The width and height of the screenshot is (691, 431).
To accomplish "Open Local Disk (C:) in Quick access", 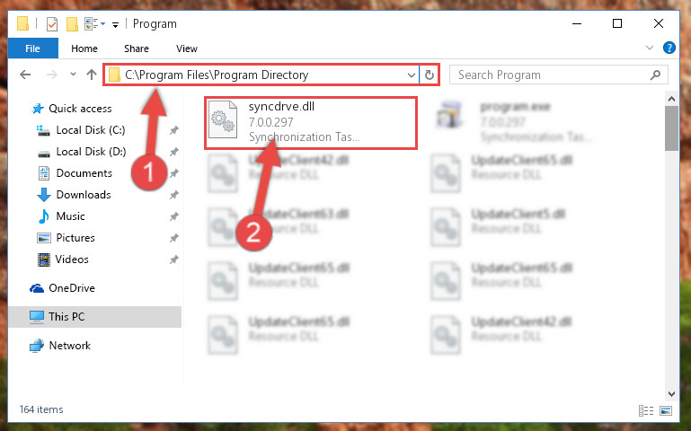I will click(91, 130).
